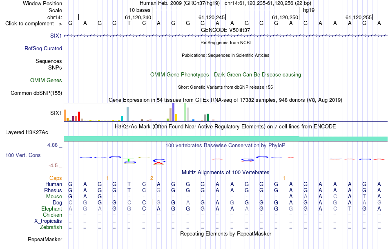The height and width of the screenshot is (249, 388).
Task: Click the green T letter in PhyloP logo
Action: coord(129,160)
